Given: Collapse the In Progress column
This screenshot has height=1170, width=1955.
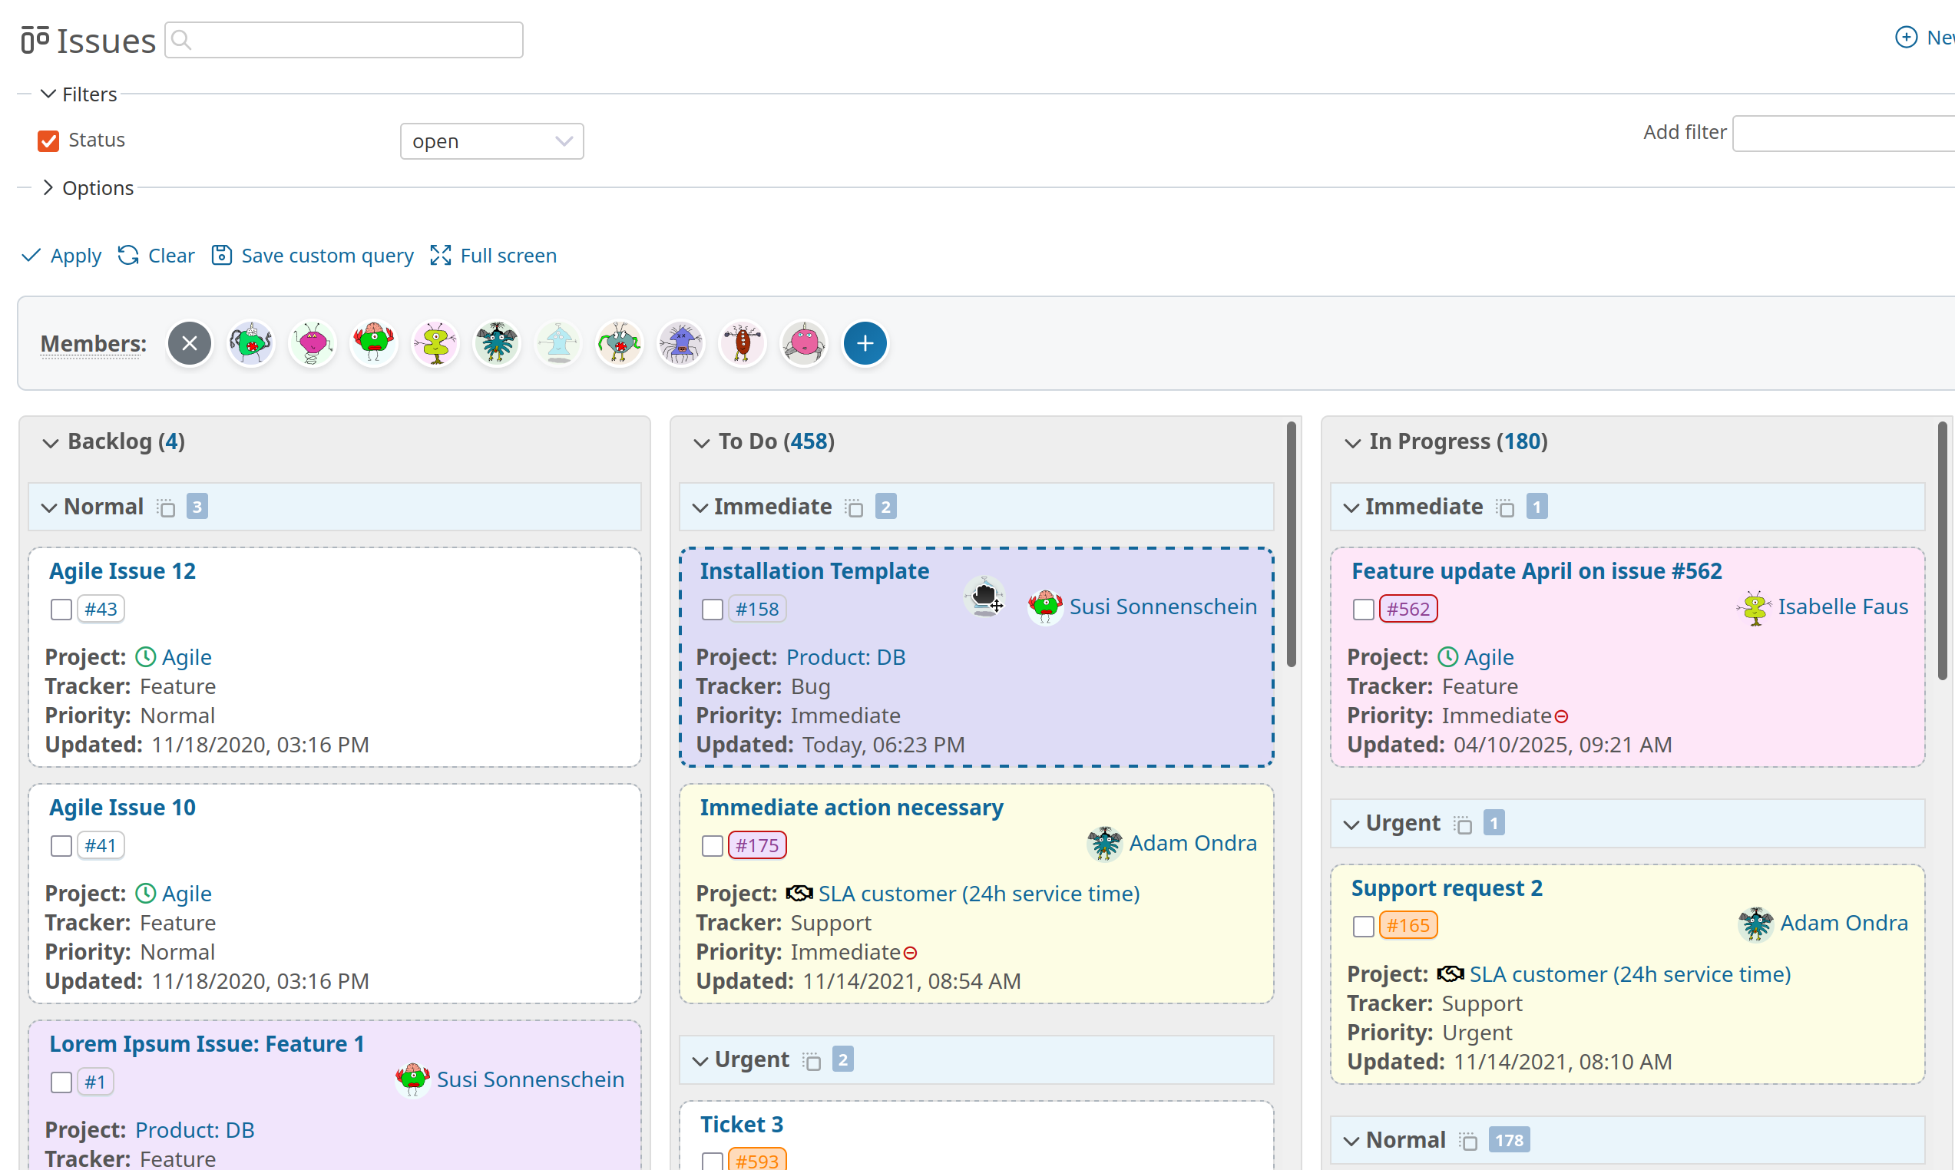Looking at the screenshot, I should [1352, 442].
